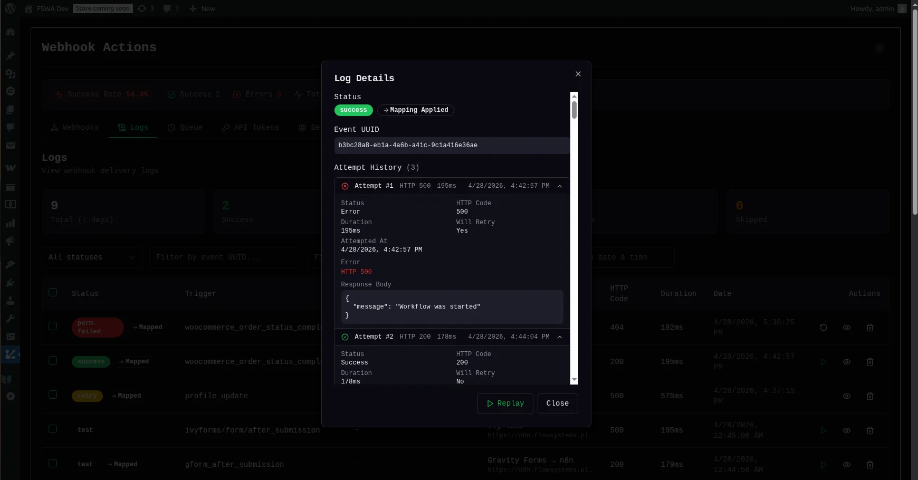
Task: Open the Plugins icon in sidebar
Action: (10, 283)
